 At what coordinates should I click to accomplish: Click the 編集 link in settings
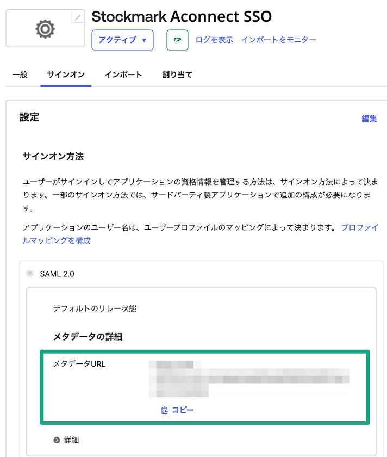[369, 119]
